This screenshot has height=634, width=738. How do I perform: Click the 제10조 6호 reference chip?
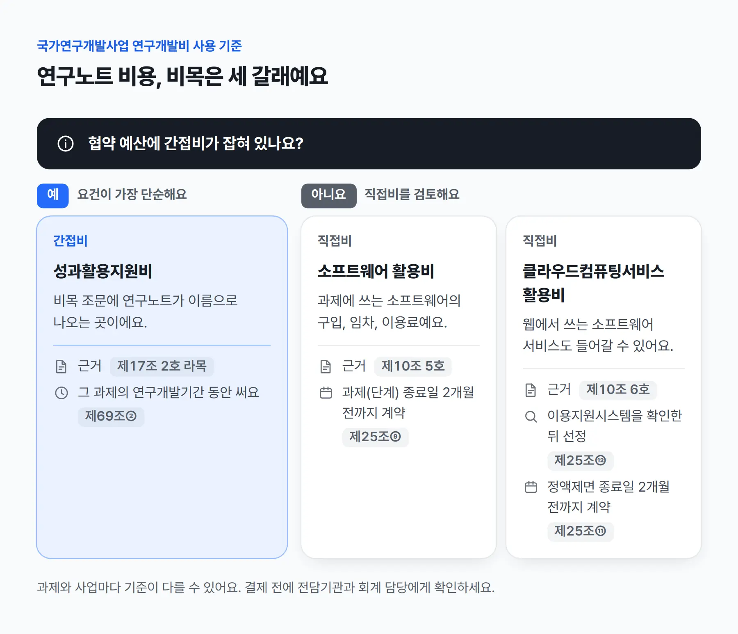618,390
